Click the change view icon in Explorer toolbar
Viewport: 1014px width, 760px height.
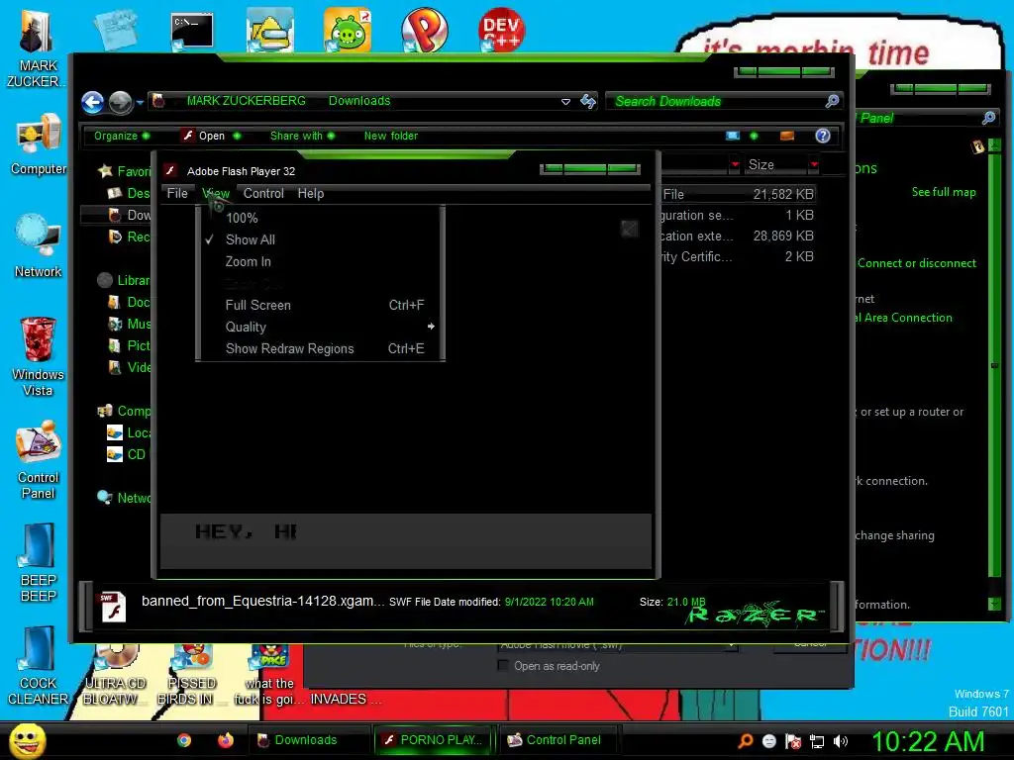coord(733,136)
